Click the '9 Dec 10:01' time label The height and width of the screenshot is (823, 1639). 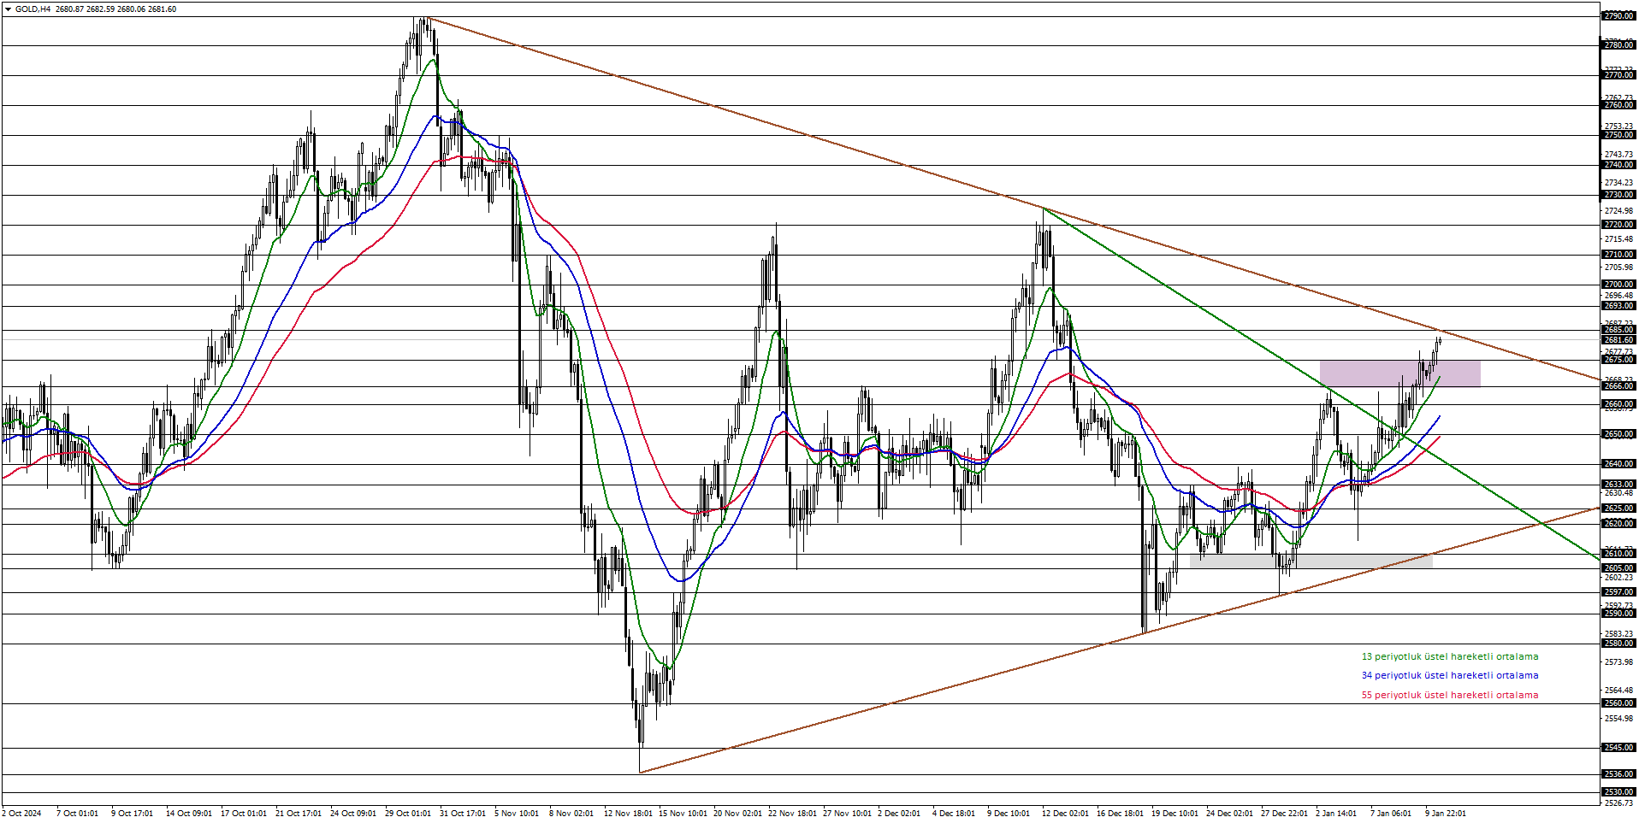pyautogui.click(x=1009, y=814)
